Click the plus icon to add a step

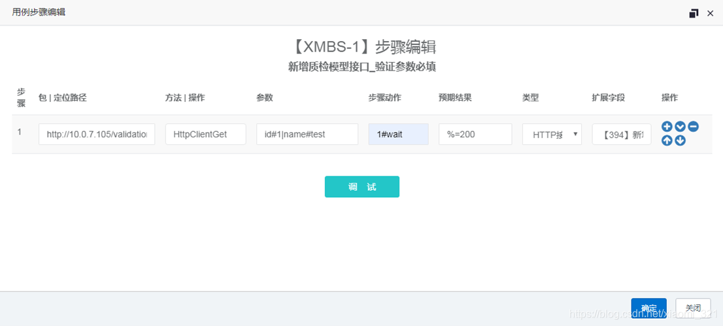[667, 126]
